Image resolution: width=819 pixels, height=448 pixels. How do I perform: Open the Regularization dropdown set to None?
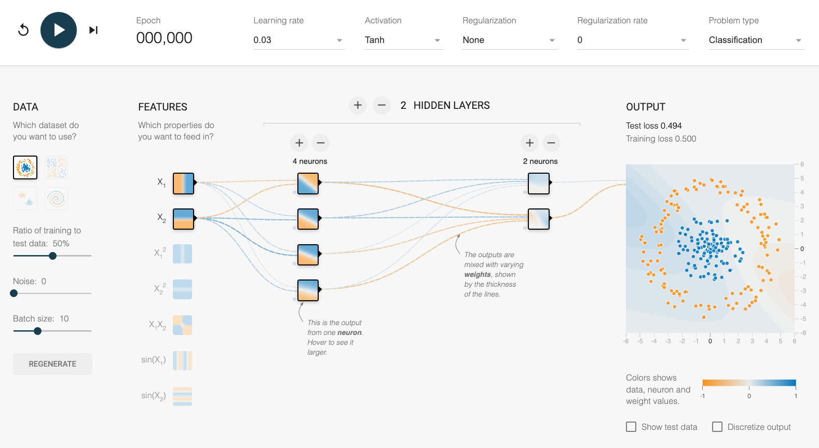(510, 40)
